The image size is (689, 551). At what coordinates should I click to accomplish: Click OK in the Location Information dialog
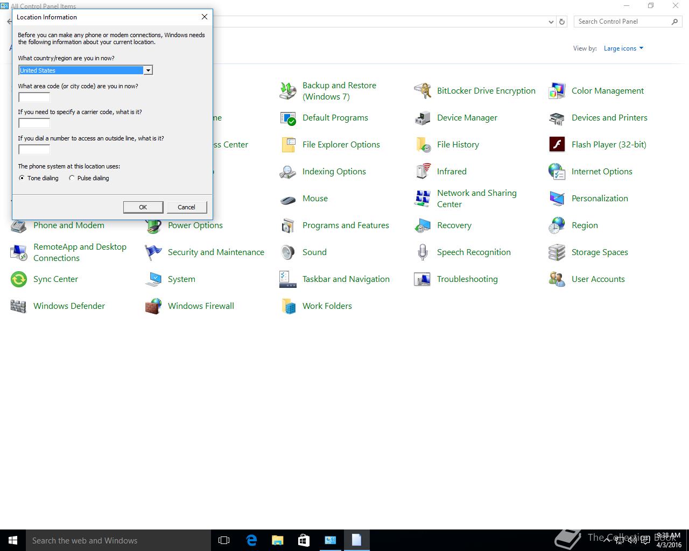click(143, 207)
